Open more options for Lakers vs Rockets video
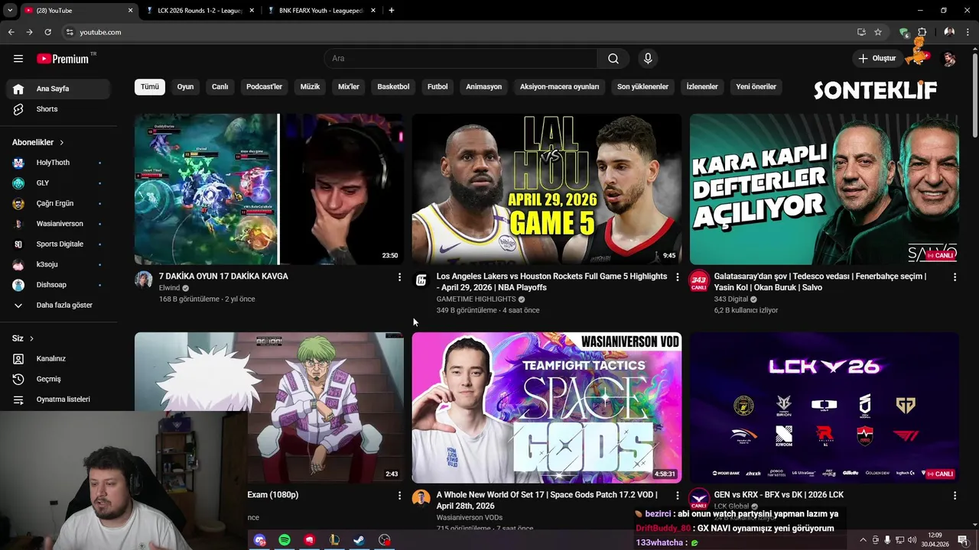979x550 pixels. pos(677,277)
